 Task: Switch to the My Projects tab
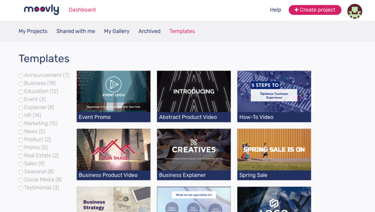point(33,31)
